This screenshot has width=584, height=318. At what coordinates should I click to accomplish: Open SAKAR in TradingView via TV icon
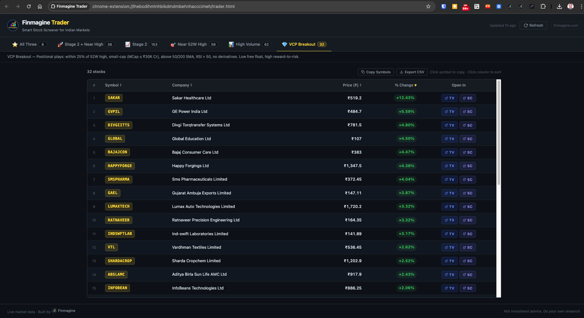click(449, 98)
